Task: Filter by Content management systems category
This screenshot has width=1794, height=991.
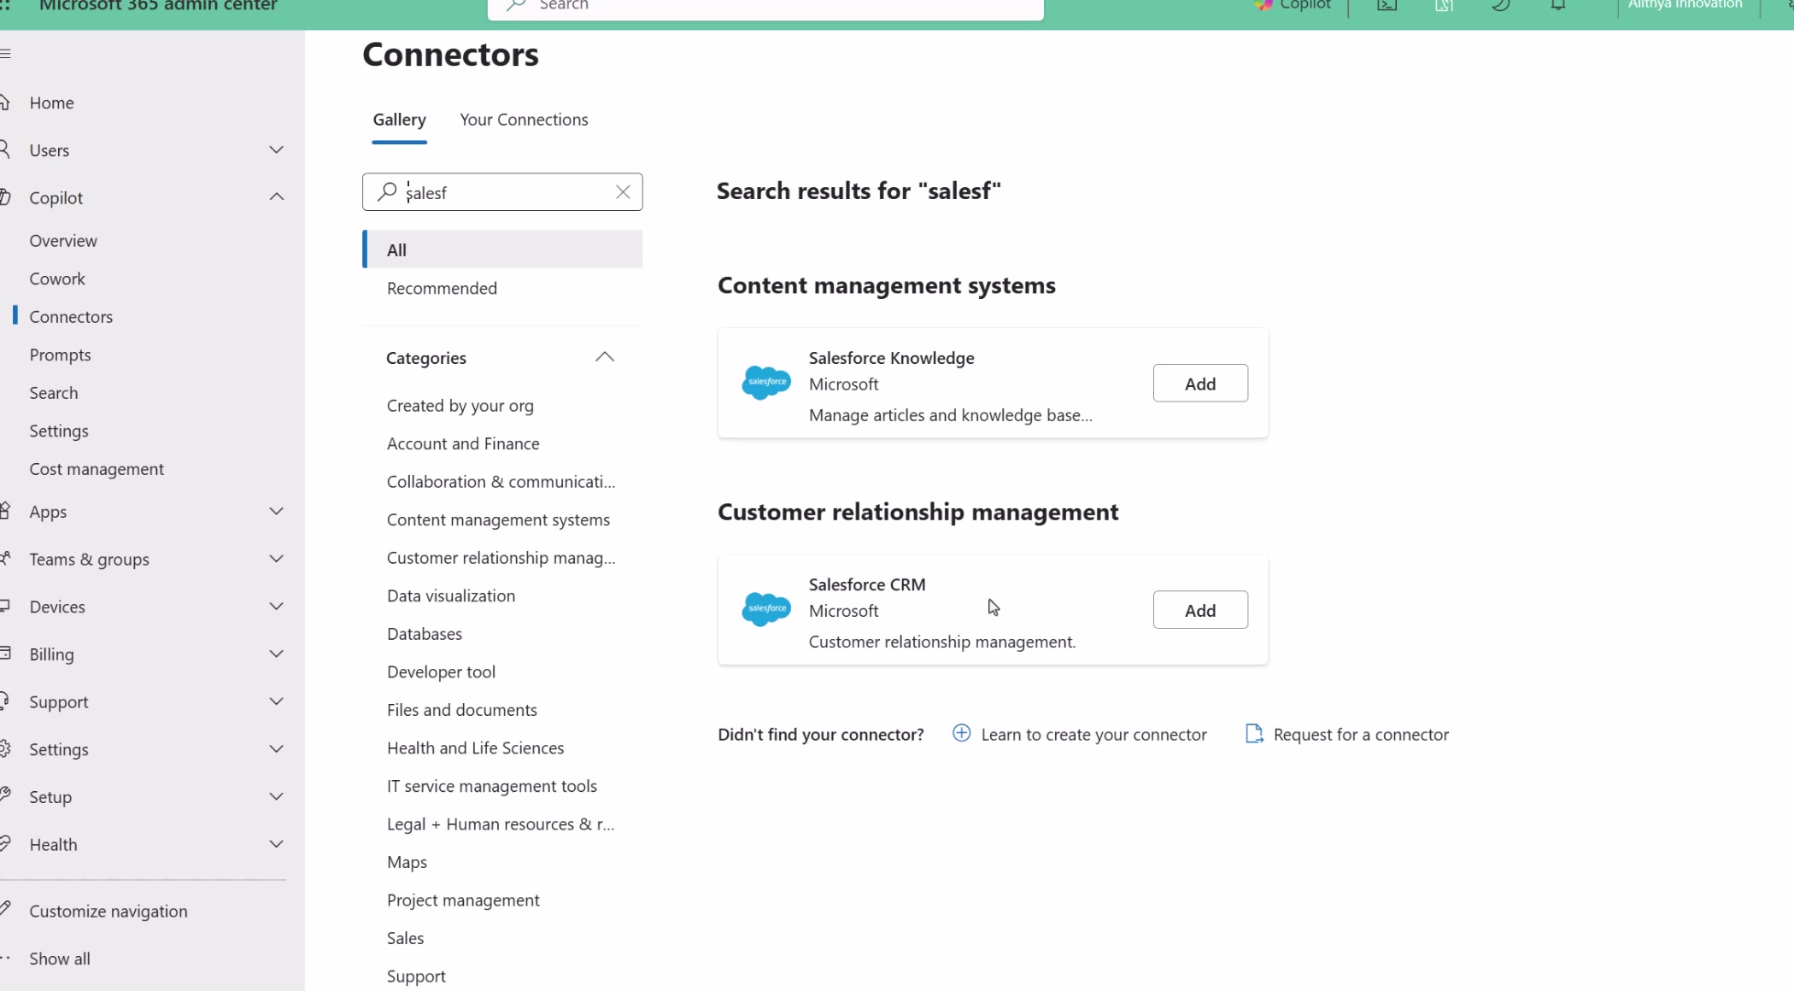Action: [498, 519]
